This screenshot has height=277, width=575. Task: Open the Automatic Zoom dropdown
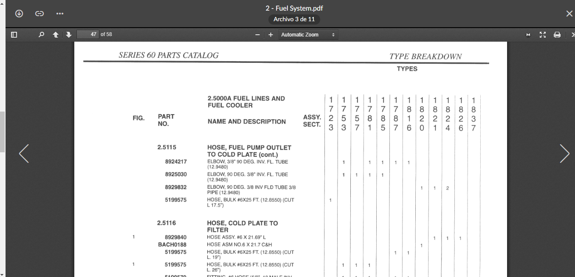click(308, 35)
